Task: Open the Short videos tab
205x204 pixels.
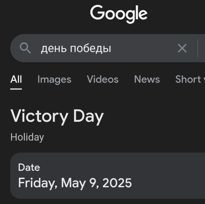Action: (x=190, y=79)
